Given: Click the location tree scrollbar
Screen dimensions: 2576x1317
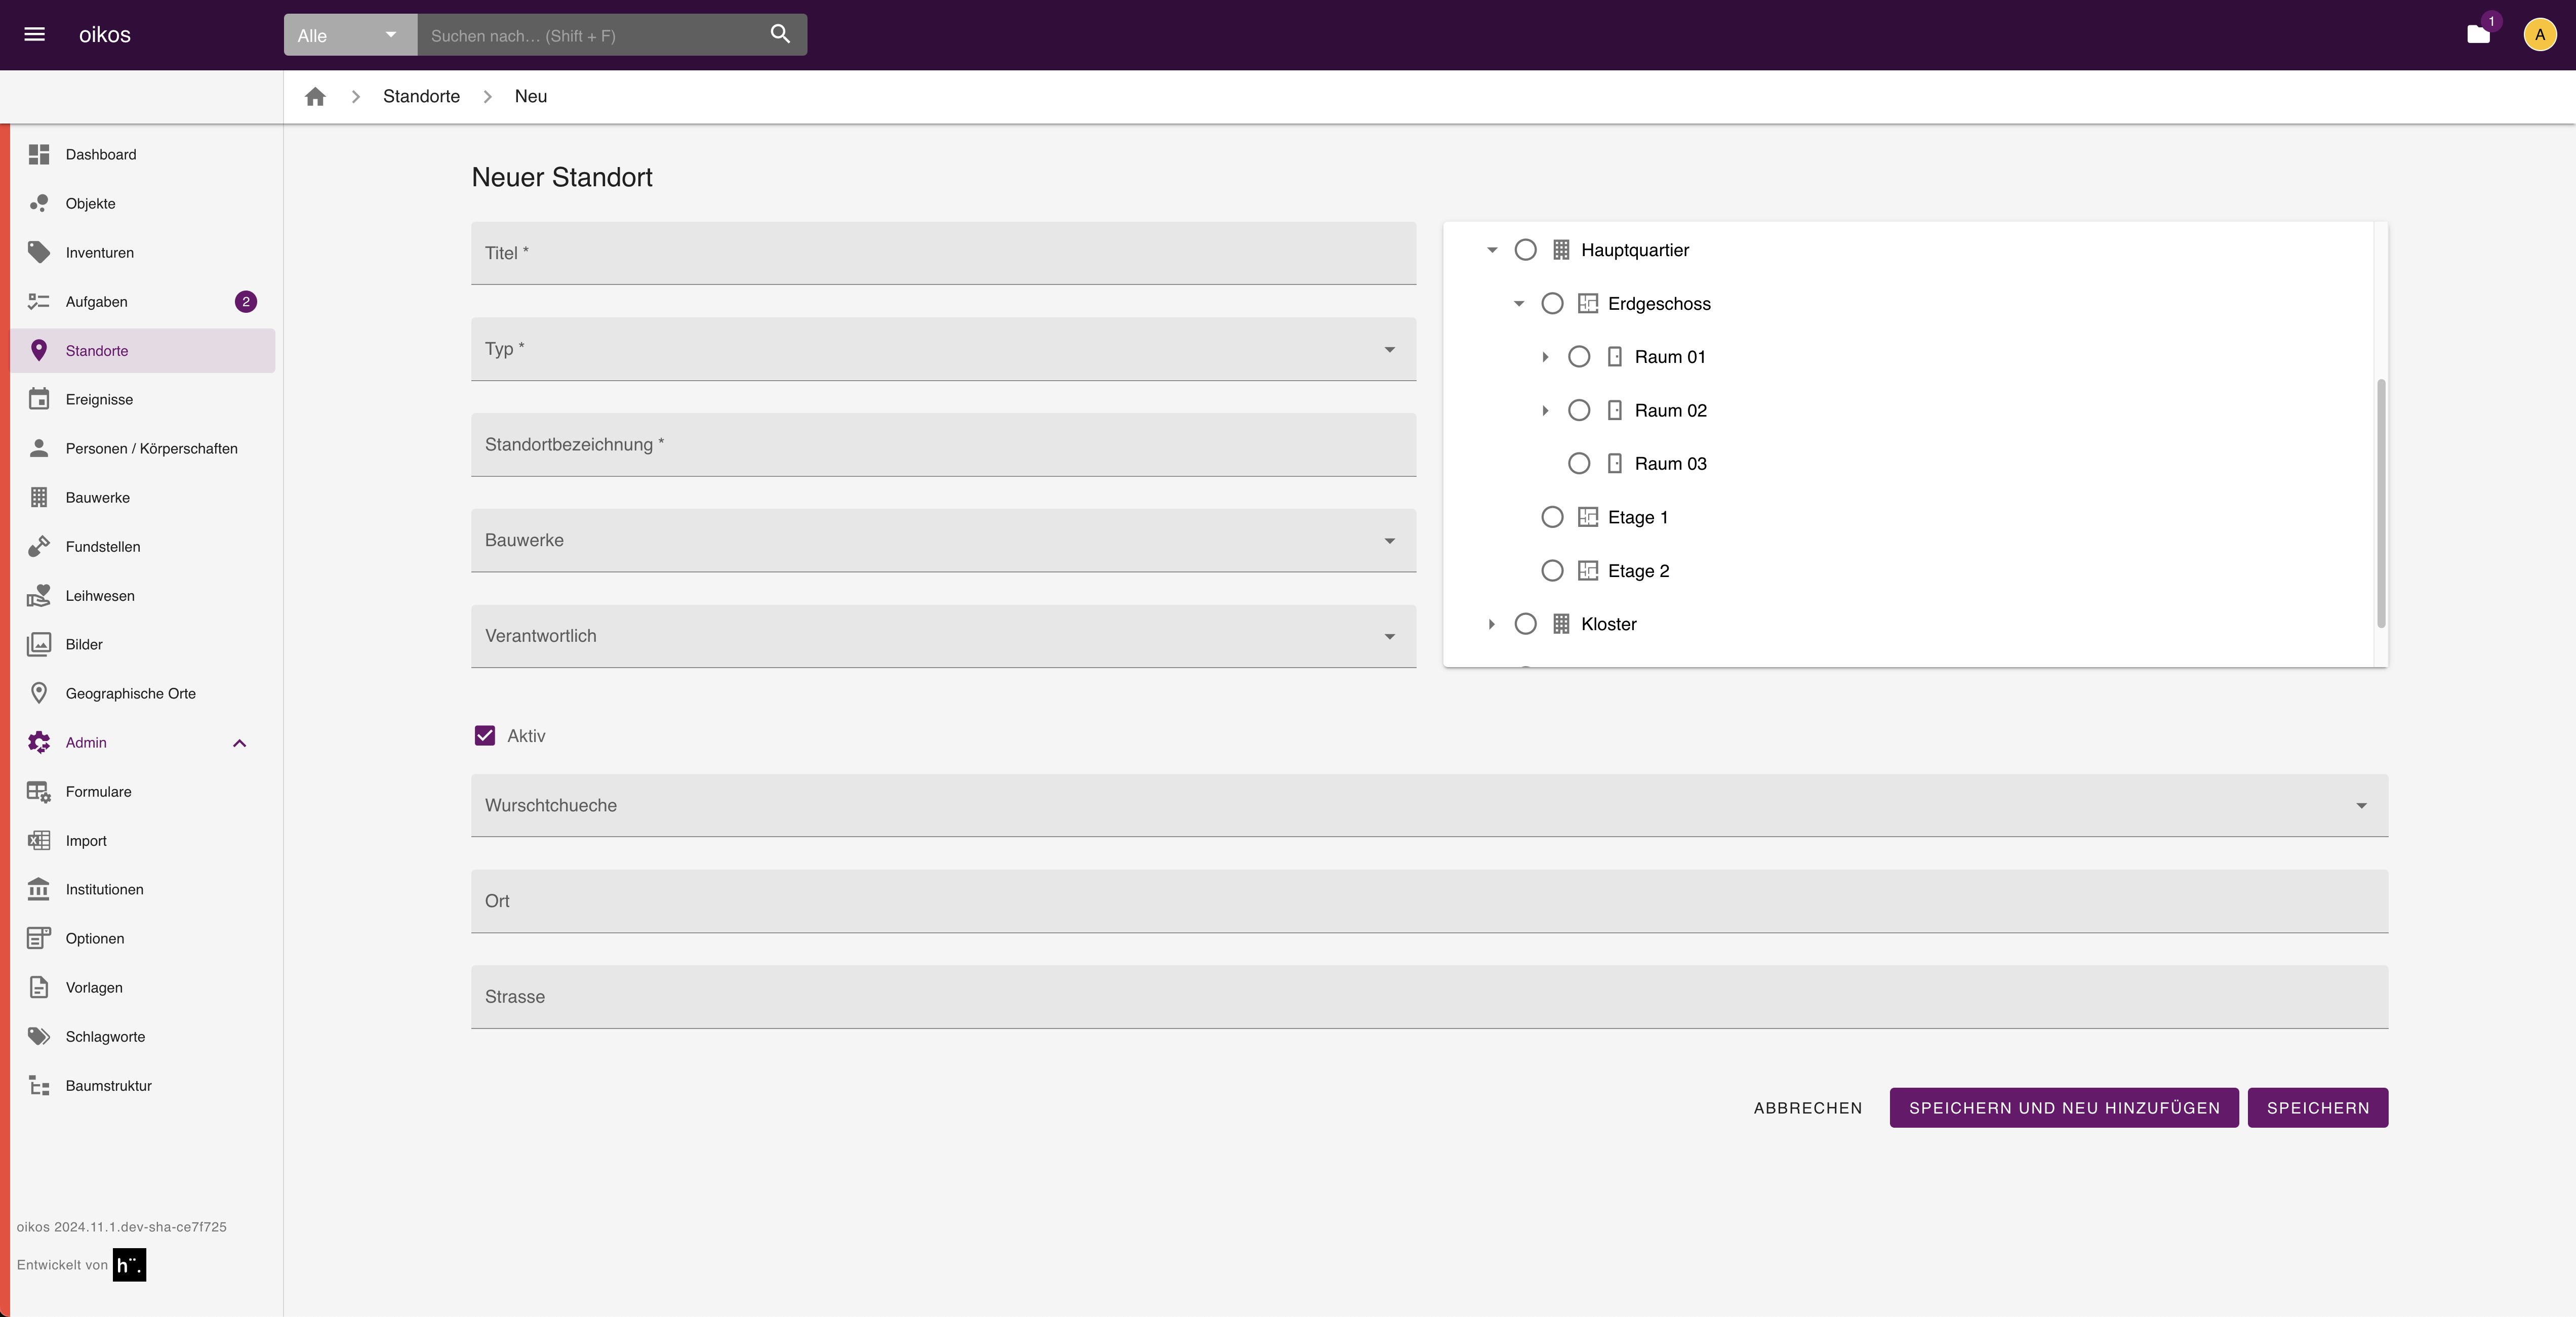Looking at the screenshot, I should (x=2381, y=503).
